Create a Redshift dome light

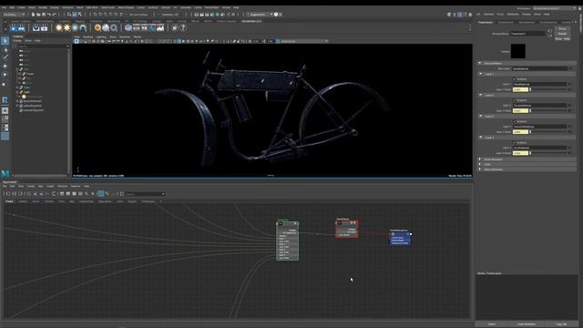[x=75, y=28]
